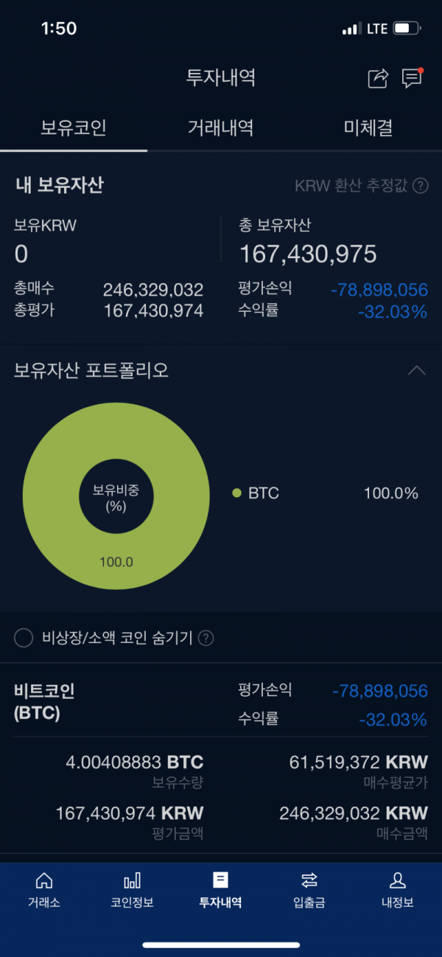Tap the green portfolio donut chart
Screen dimensions: 442x957
pos(116,495)
